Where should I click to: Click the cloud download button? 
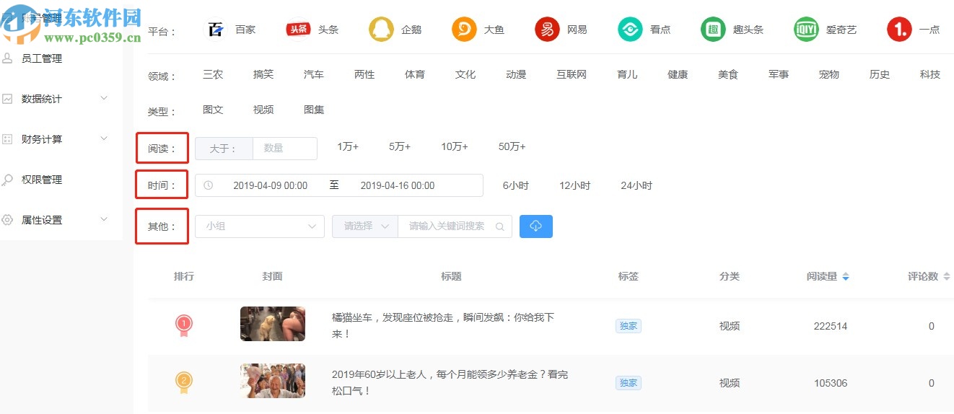535,226
